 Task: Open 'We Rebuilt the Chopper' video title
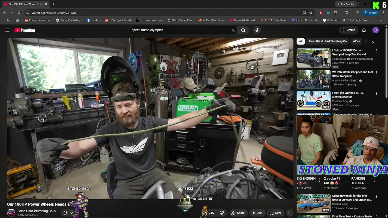pyautogui.click(x=353, y=74)
